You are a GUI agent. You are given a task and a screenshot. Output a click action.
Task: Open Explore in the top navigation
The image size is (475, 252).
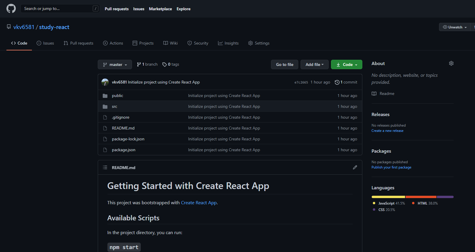184,9
